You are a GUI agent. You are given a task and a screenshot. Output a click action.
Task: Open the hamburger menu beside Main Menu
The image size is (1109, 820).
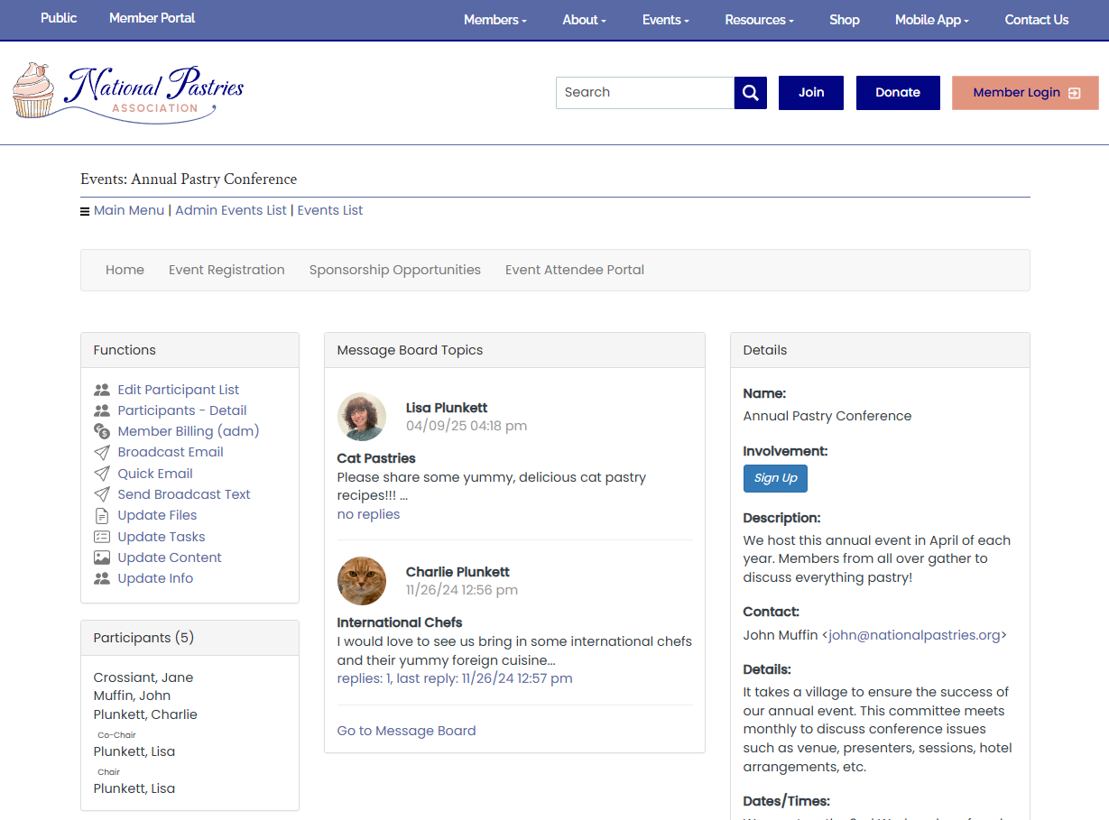tap(83, 209)
